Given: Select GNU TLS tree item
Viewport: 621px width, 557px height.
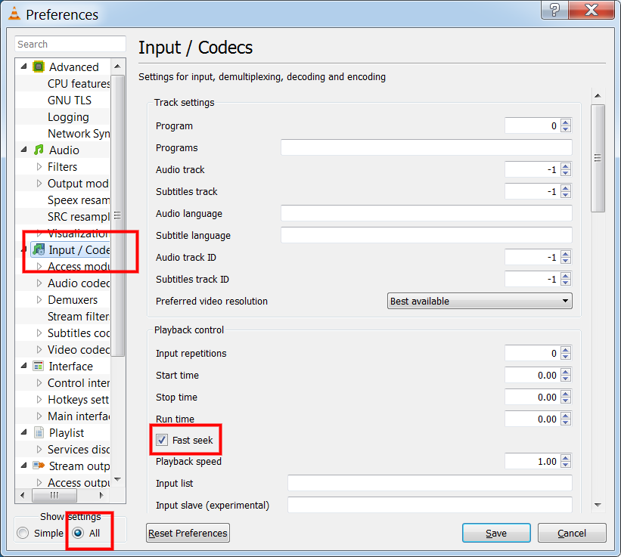Looking at the screenshot, I should tap(70, 100).
